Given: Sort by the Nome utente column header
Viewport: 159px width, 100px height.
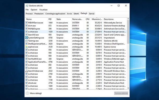Looking at the screenshot, I should [x=78, y=19].
